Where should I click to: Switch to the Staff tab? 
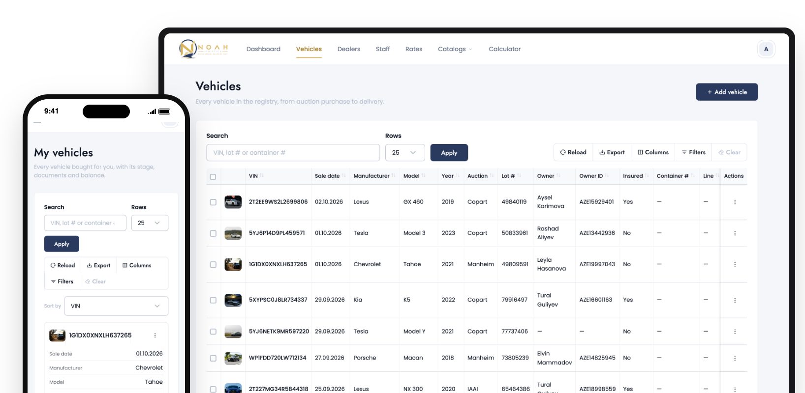click(x=383, y=49)
